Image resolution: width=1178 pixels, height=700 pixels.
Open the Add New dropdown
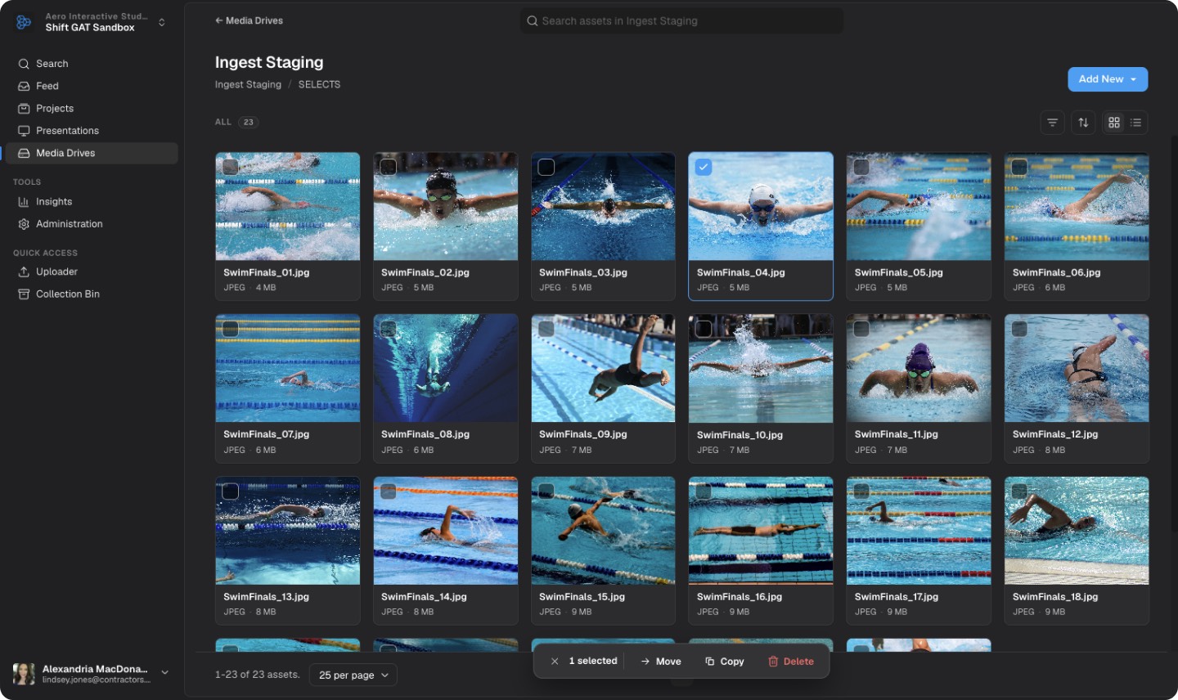(x=1108, y=79)
